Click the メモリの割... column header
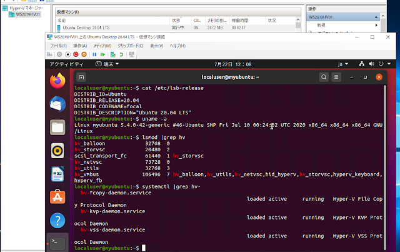This screenshot has height=252, width=400. tap(217, 20)
